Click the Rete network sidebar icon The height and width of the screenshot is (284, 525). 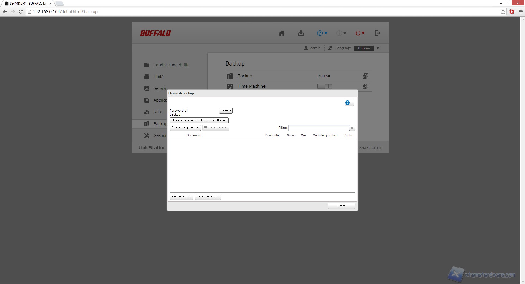coord(147,112)
